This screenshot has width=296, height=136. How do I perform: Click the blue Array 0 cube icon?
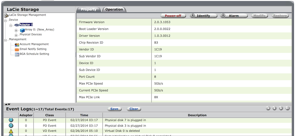[x=23, y=30]
